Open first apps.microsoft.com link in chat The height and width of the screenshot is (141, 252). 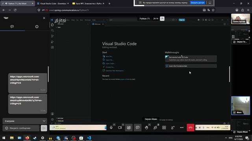25,80
